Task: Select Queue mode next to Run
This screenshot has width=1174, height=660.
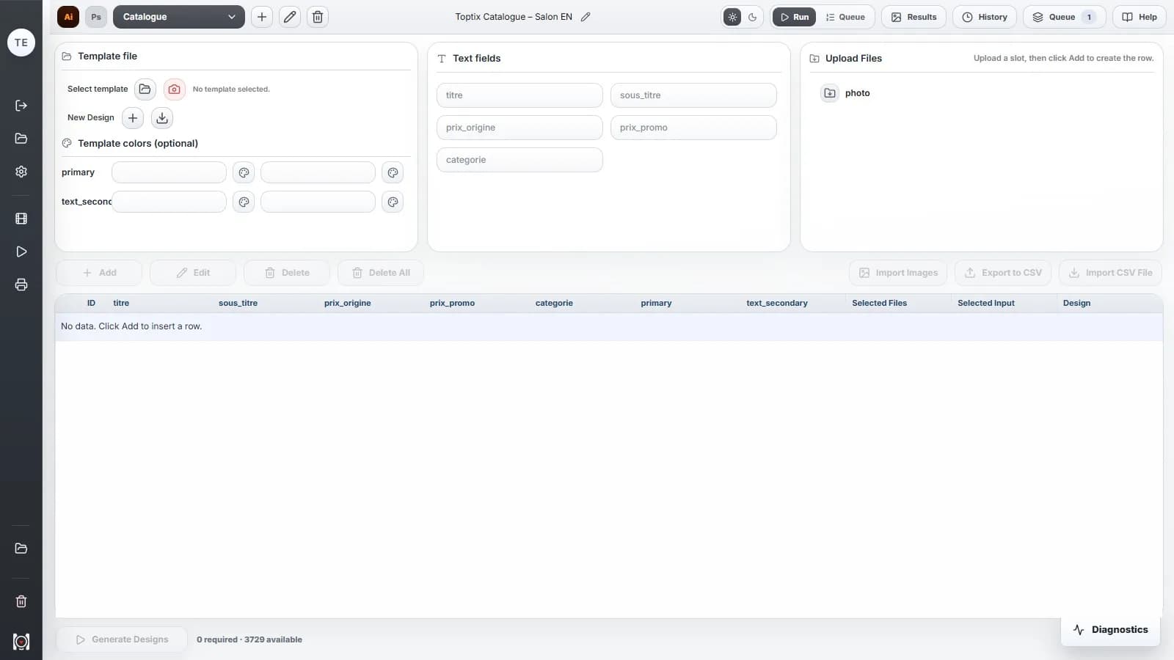Action: click(845, 17)
